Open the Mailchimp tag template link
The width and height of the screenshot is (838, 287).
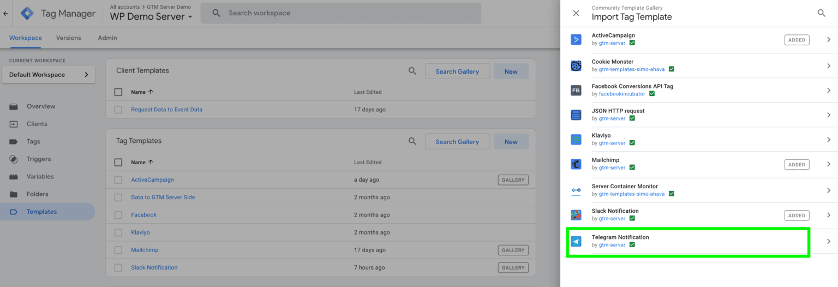pyautogui.click(x=145, y=250)
